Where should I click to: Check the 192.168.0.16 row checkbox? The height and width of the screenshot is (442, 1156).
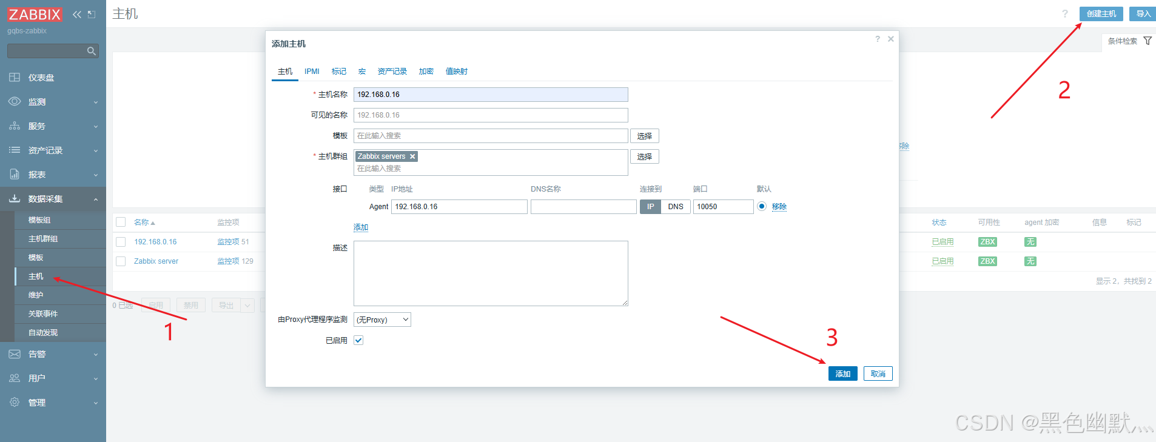(x=121, y=242)
